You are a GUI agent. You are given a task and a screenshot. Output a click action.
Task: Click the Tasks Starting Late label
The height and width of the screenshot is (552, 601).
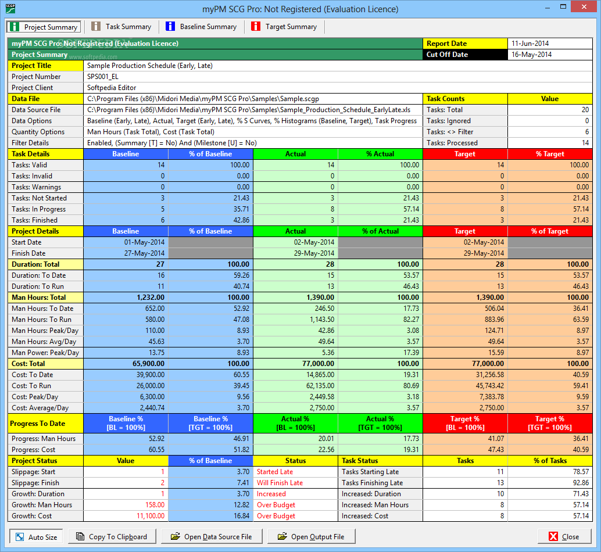tap(380, 472)
